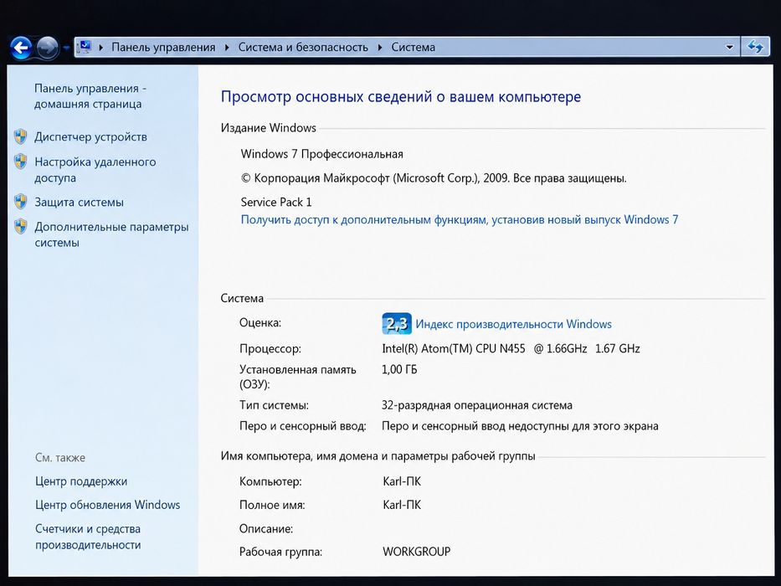Open Индекс производительности Windows link
This screenshot has height=586, width=781.
(x=513, y=324)
